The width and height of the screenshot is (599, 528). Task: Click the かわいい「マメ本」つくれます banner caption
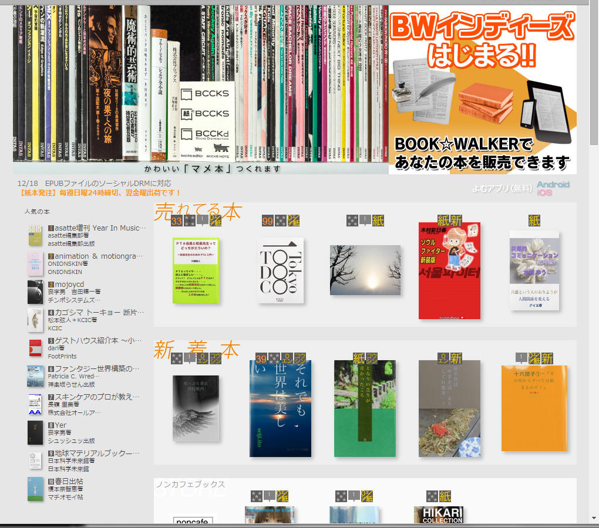tap(213, 168)
